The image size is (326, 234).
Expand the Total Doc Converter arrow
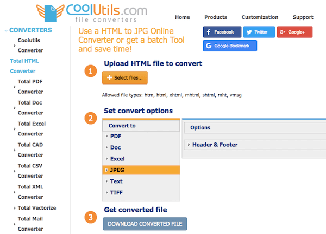14,108
